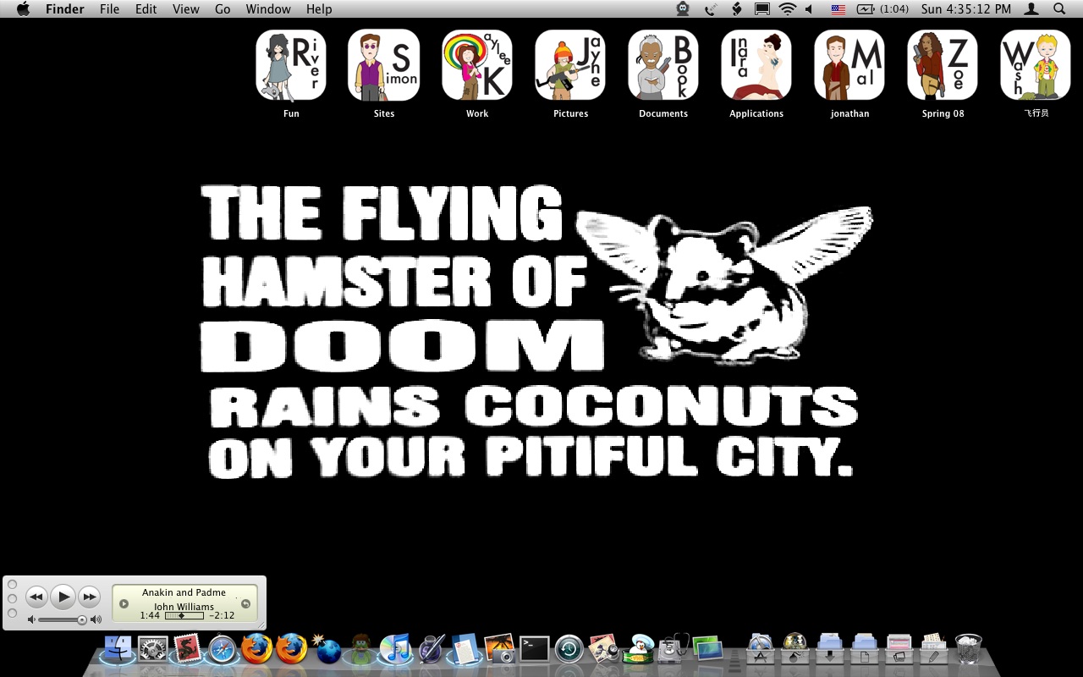Click the elapsed time 1:44
This screenshot has height=677, width=1083.
150,615
